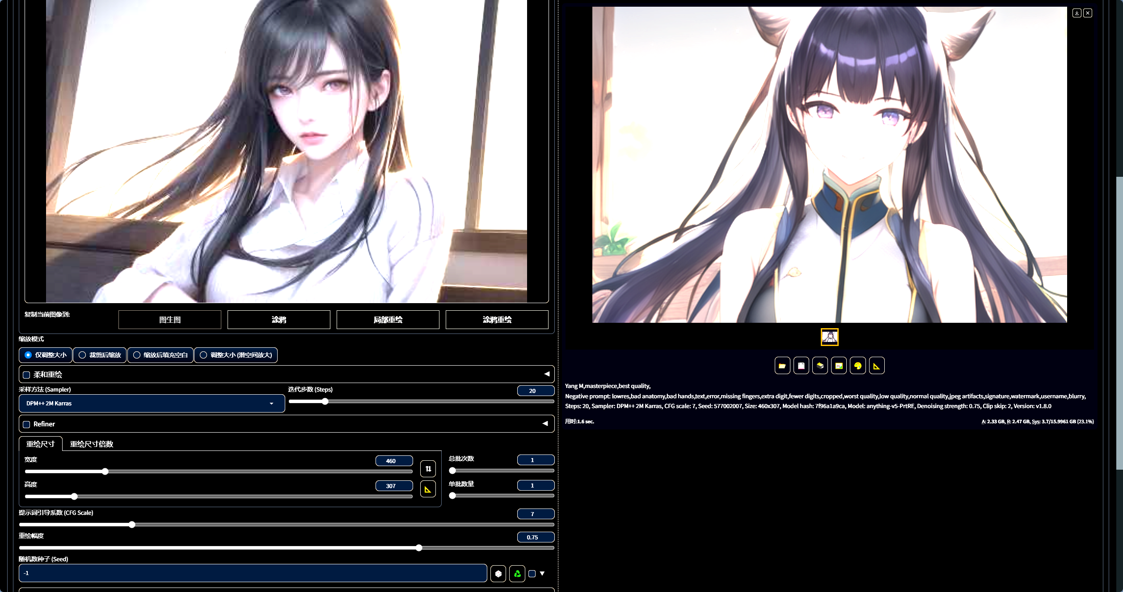Screen dimensions: 1123x592
Task: Switch to the 重绘尺寸倍数 tab
Action: coord(92,444)
